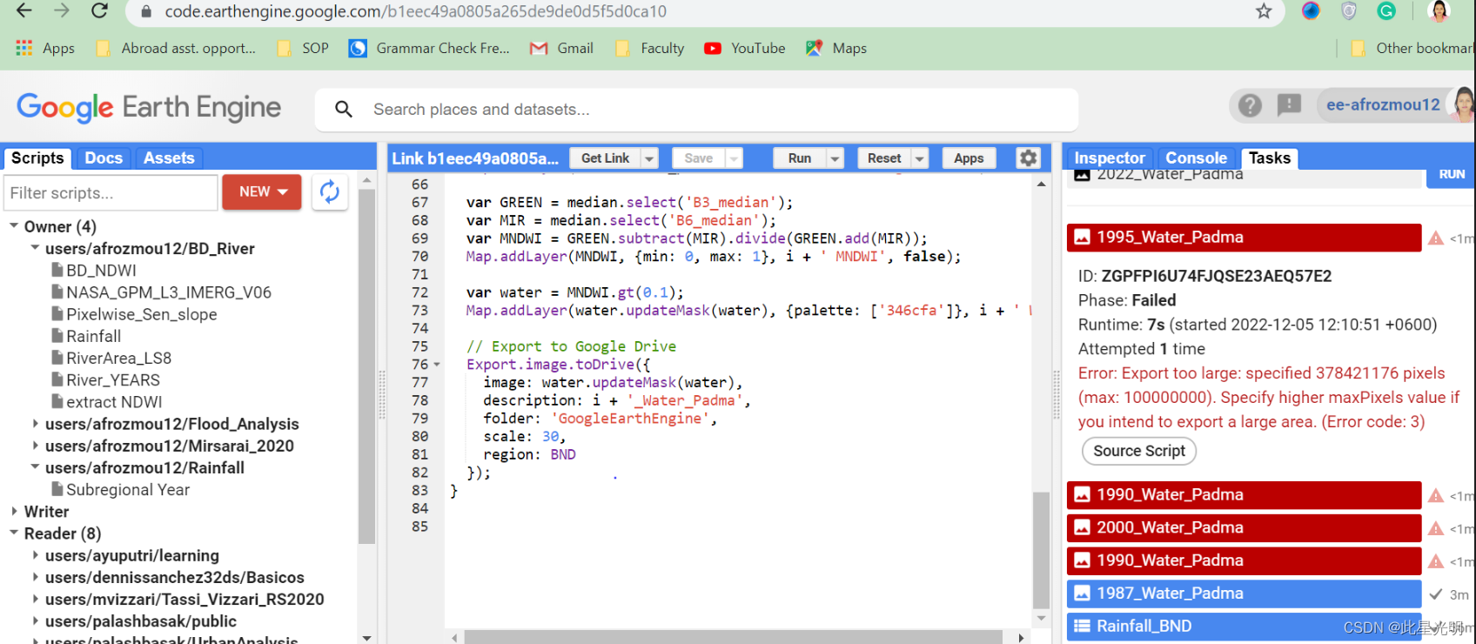Select the 2000_Water_Padma failed task
This screenshot has height=644, width=1476.
1244,527
